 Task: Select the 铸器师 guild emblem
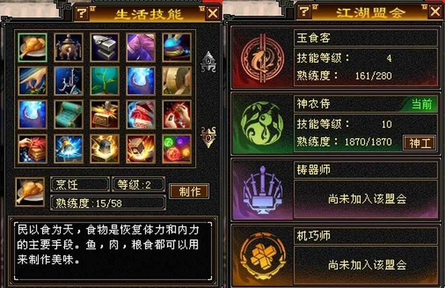tap(262, 190)
